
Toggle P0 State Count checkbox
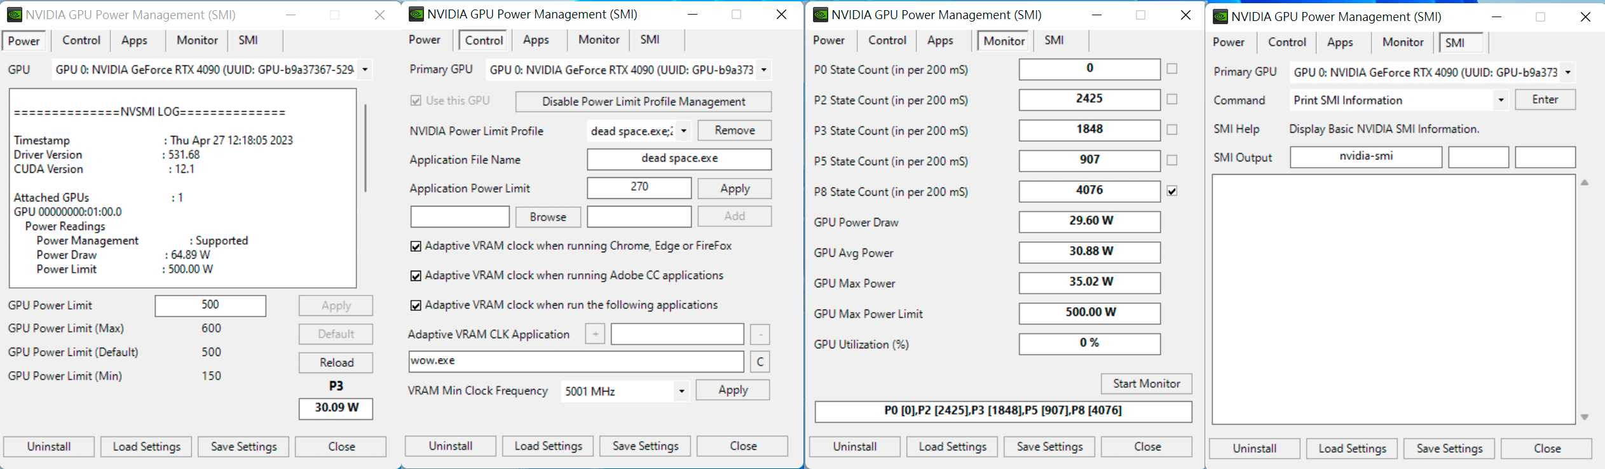[1172, 69]
